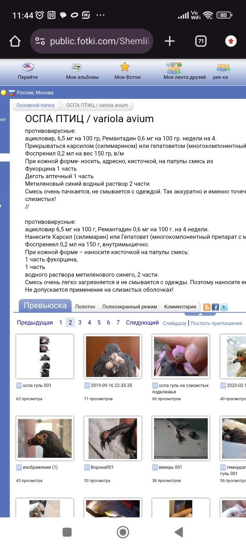Open the tab switcher showing 71 tabs
The width and height of the screenshot is (246, 547).
(x=200, y=41)
